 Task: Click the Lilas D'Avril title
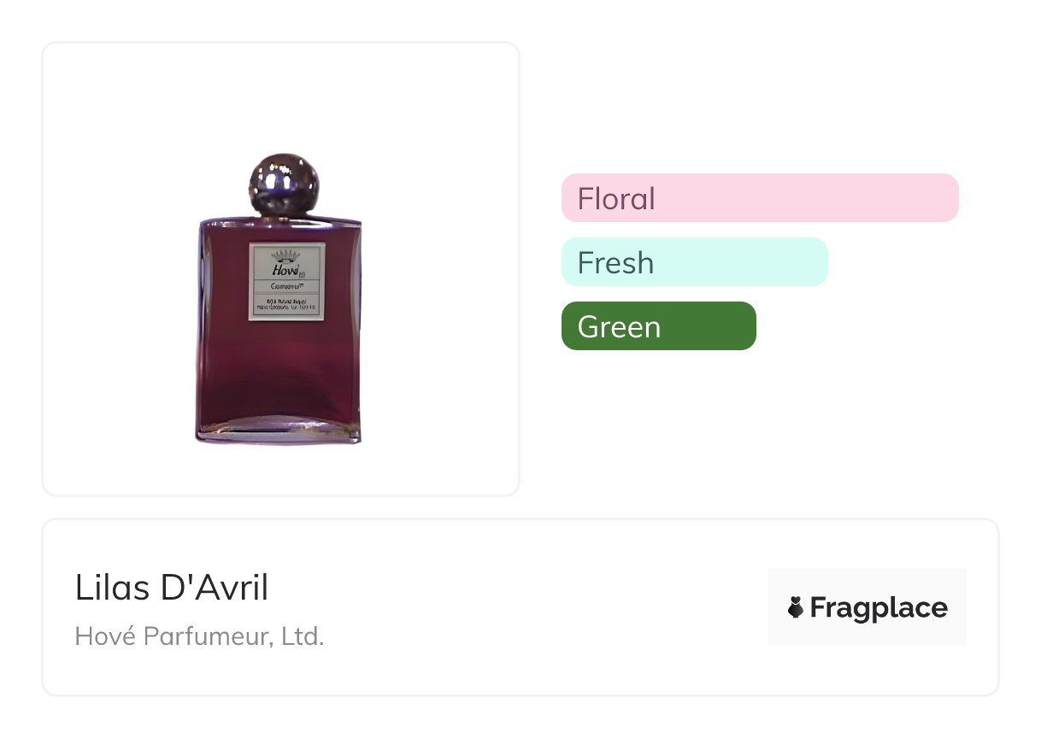point(172,588)
